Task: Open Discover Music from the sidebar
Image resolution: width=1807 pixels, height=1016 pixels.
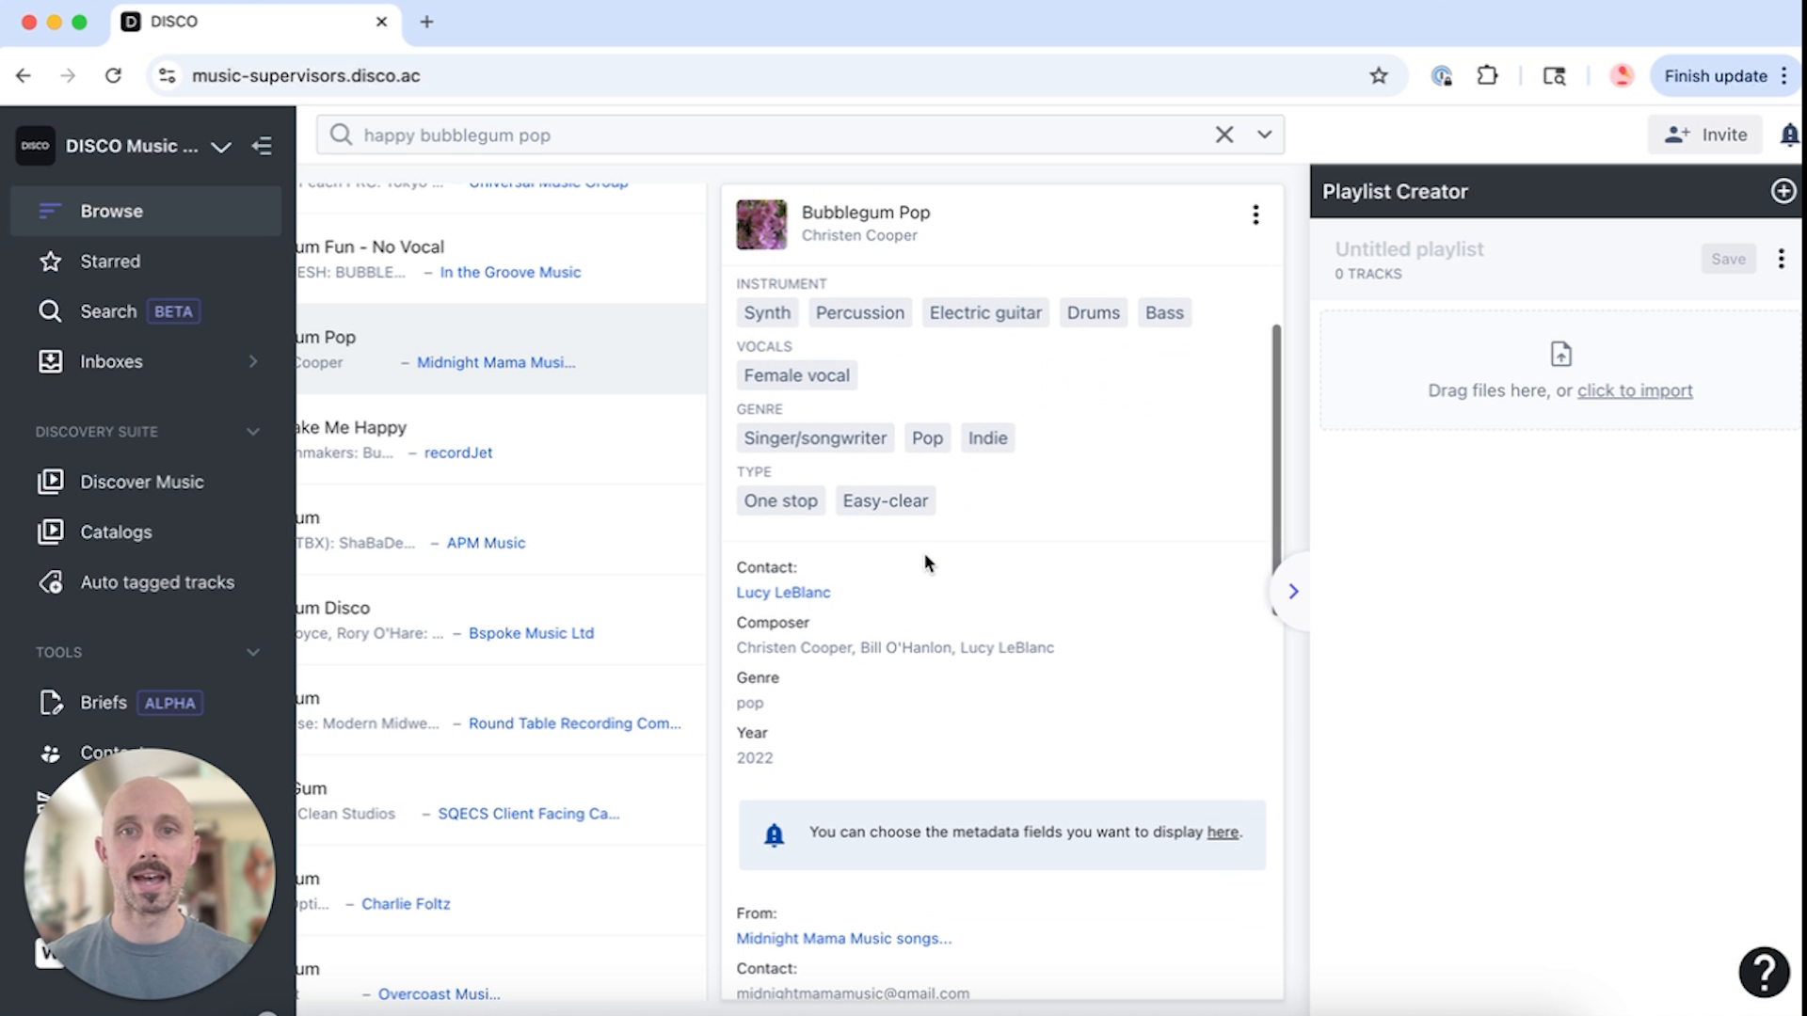Action: tap(141, 481)
